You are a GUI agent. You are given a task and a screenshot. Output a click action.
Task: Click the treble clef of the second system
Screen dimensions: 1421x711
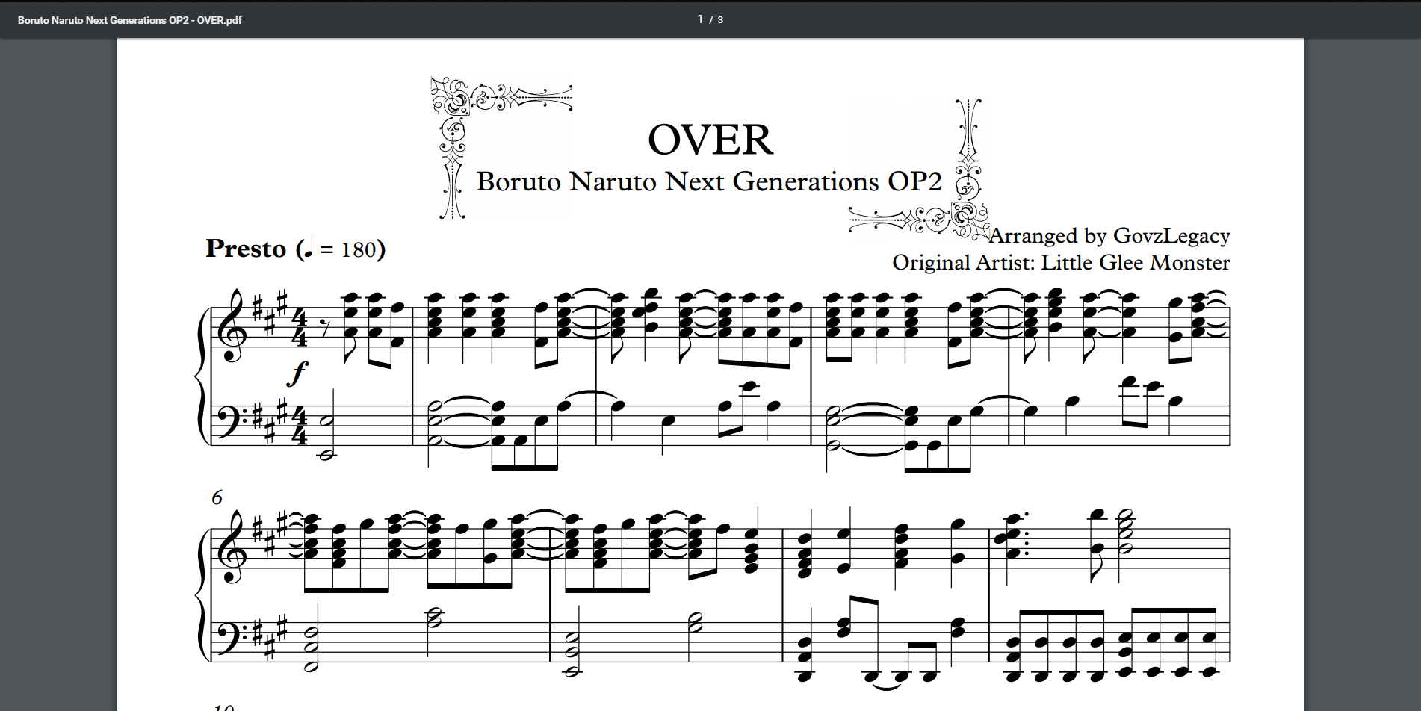(x=229, y=548)
